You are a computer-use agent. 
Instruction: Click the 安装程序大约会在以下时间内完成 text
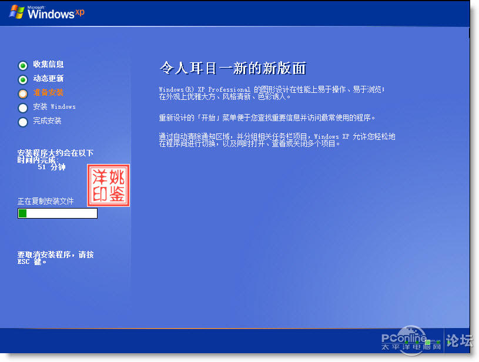point(55,156)
